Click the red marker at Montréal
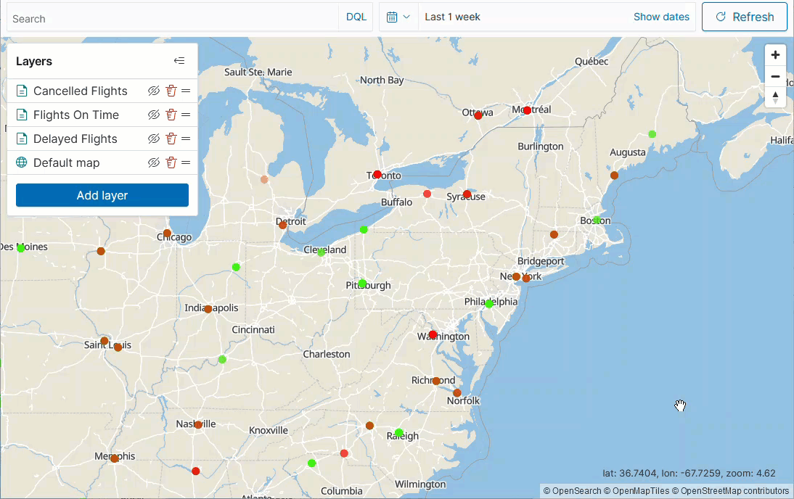 coord(527,110)
